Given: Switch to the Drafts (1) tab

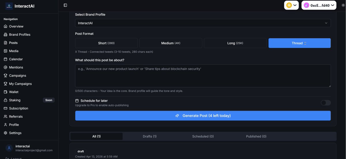Looking at the screenshot, I should 150,136.
